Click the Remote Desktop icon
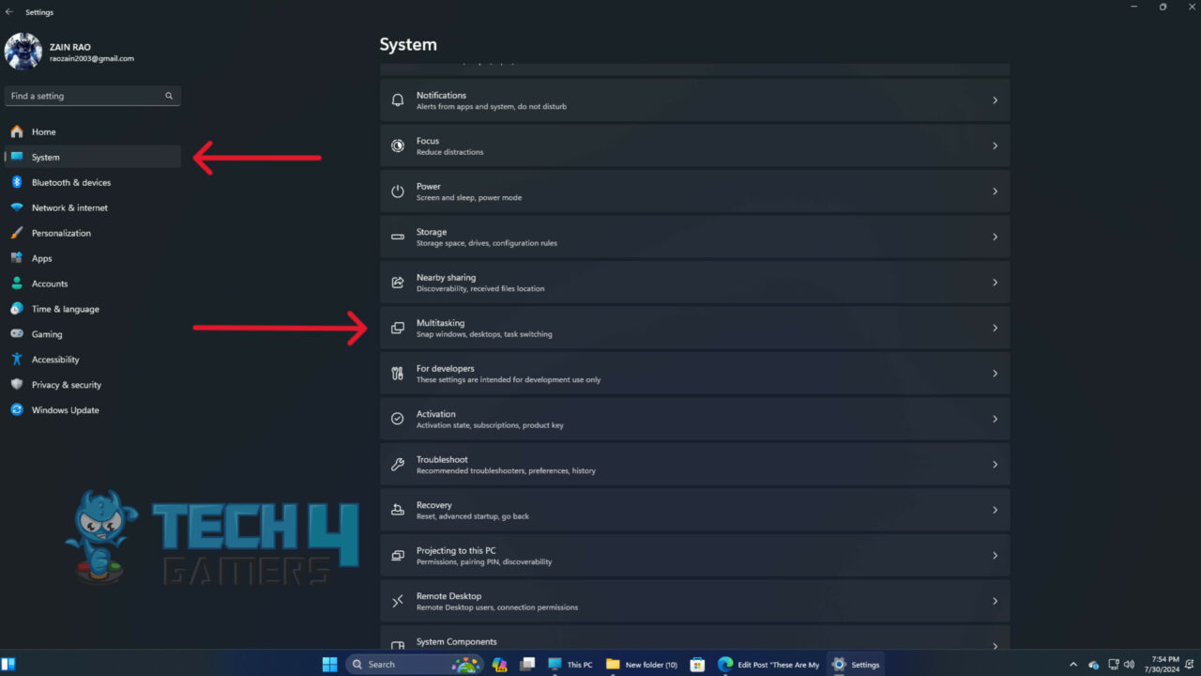 point(396,601)
